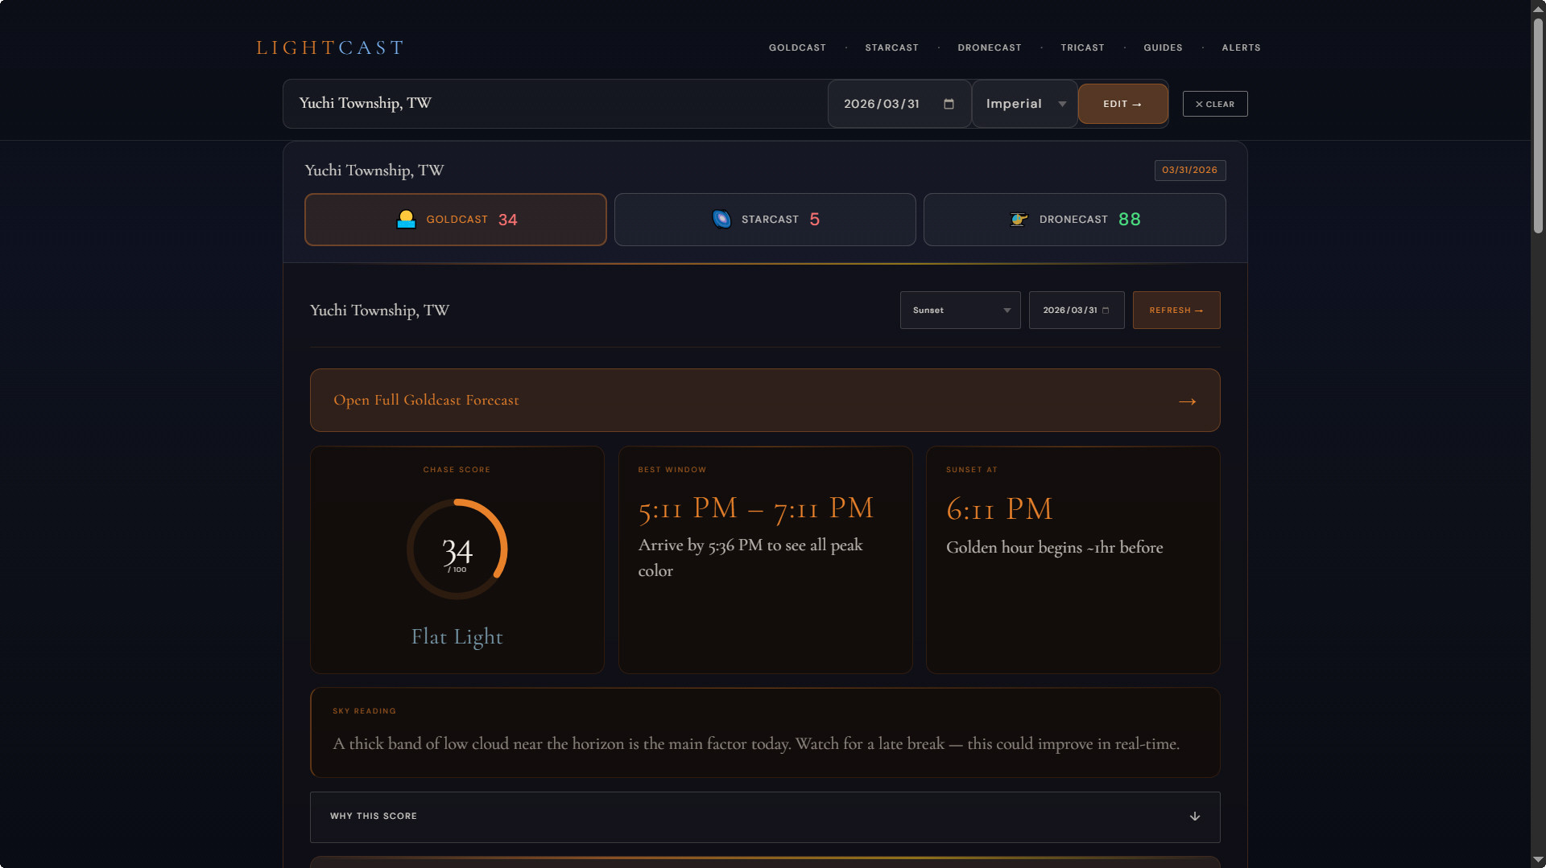Open calendar picker in top date field
This screenshot has width=1546, height=868.
[x=949, y=104]
